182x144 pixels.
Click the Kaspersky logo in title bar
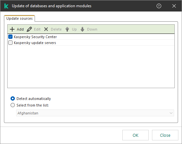[x=6, y=6]
